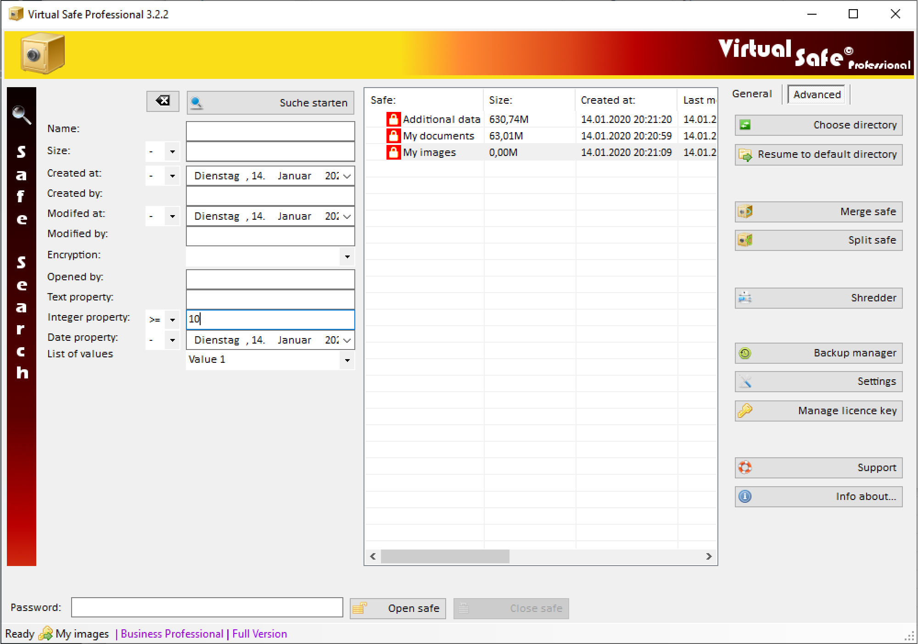Click the Created by input field
The height and width of the screenshot is (644, 918).
(270, 196)
